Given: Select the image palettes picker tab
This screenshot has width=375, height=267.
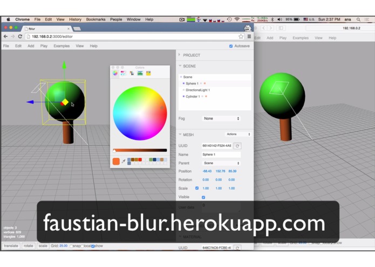Looking at the screenshot, I should (140, 74).
